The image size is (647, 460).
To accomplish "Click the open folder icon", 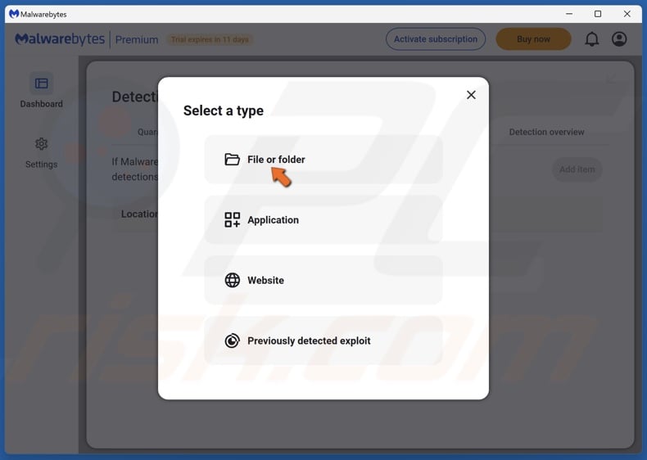I will (x=232, y=160).
